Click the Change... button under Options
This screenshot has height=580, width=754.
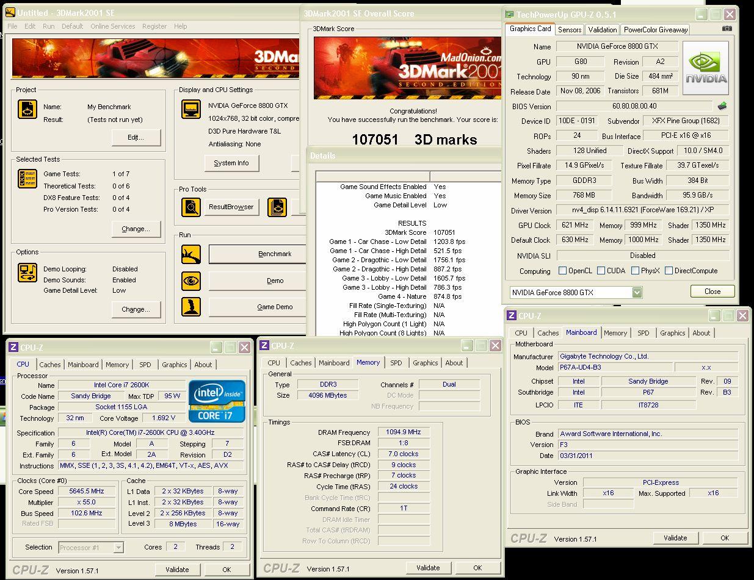(136, 309)
